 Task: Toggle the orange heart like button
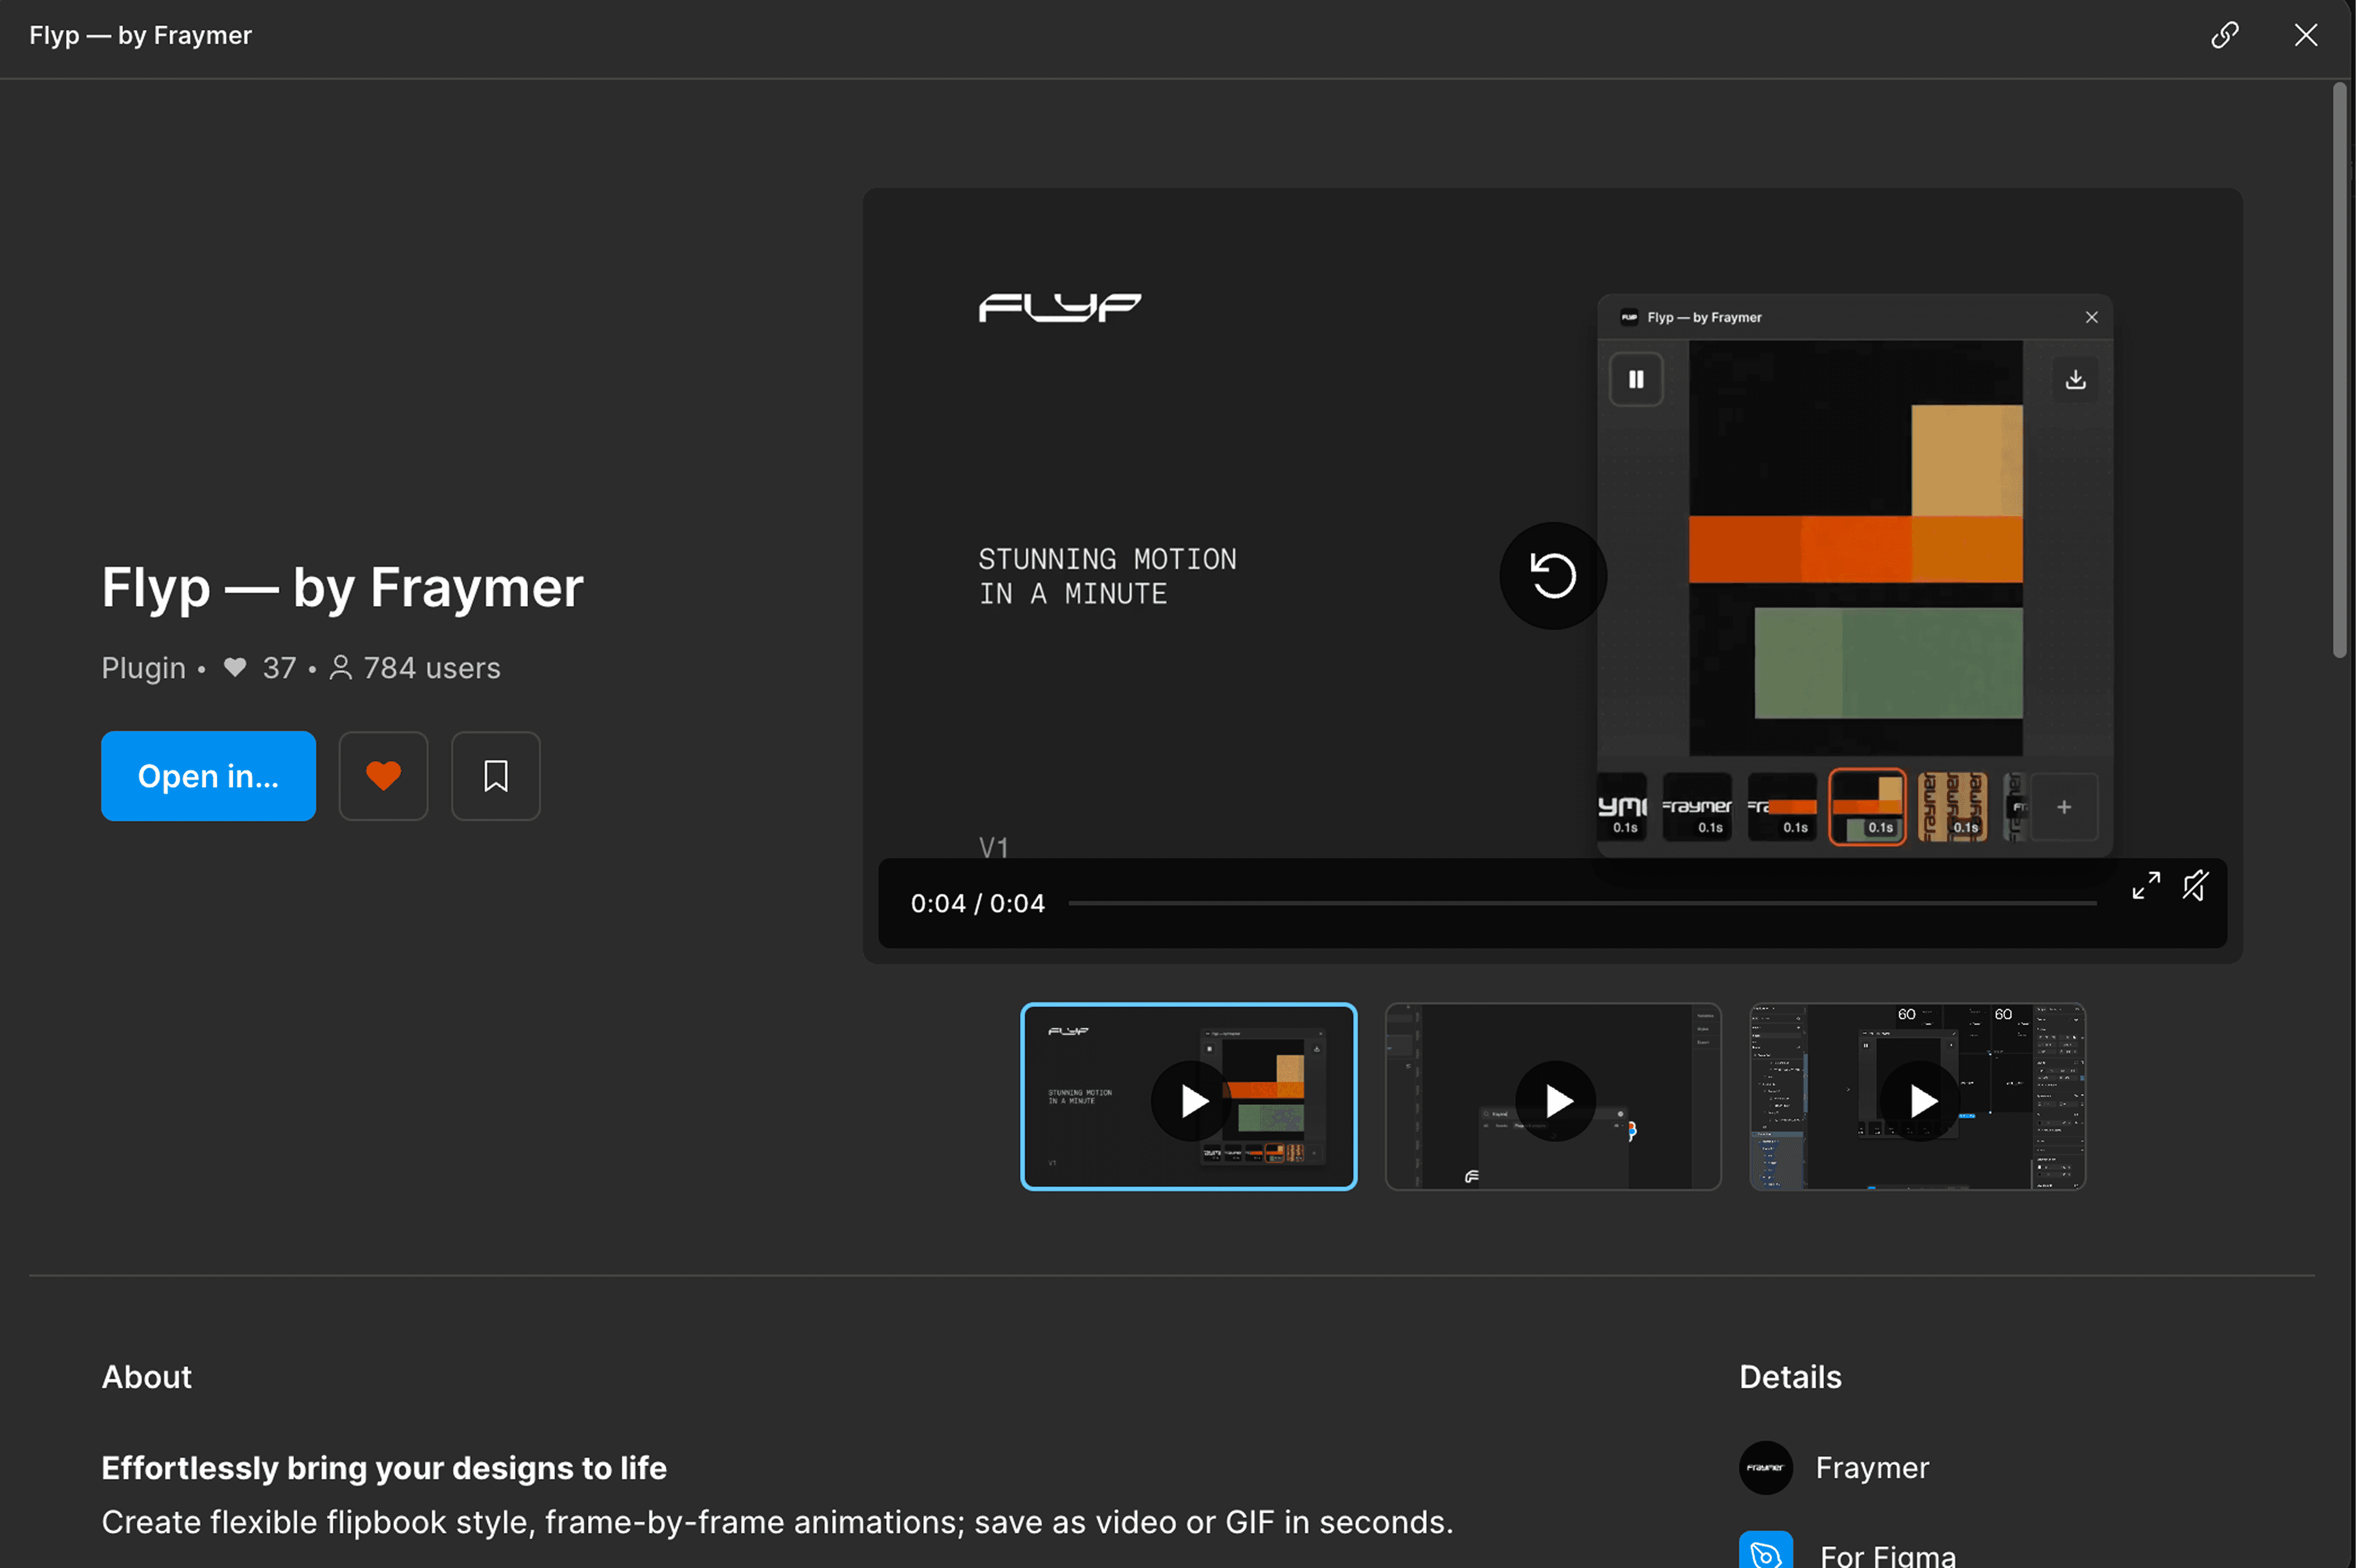pyautogui.click(x=383, y=776)
